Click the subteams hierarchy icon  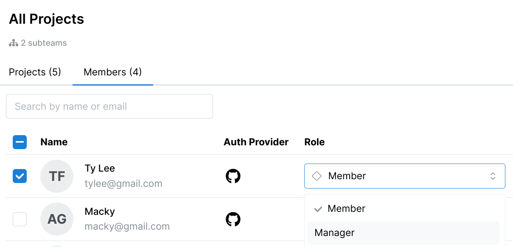[x=13, y=42]
